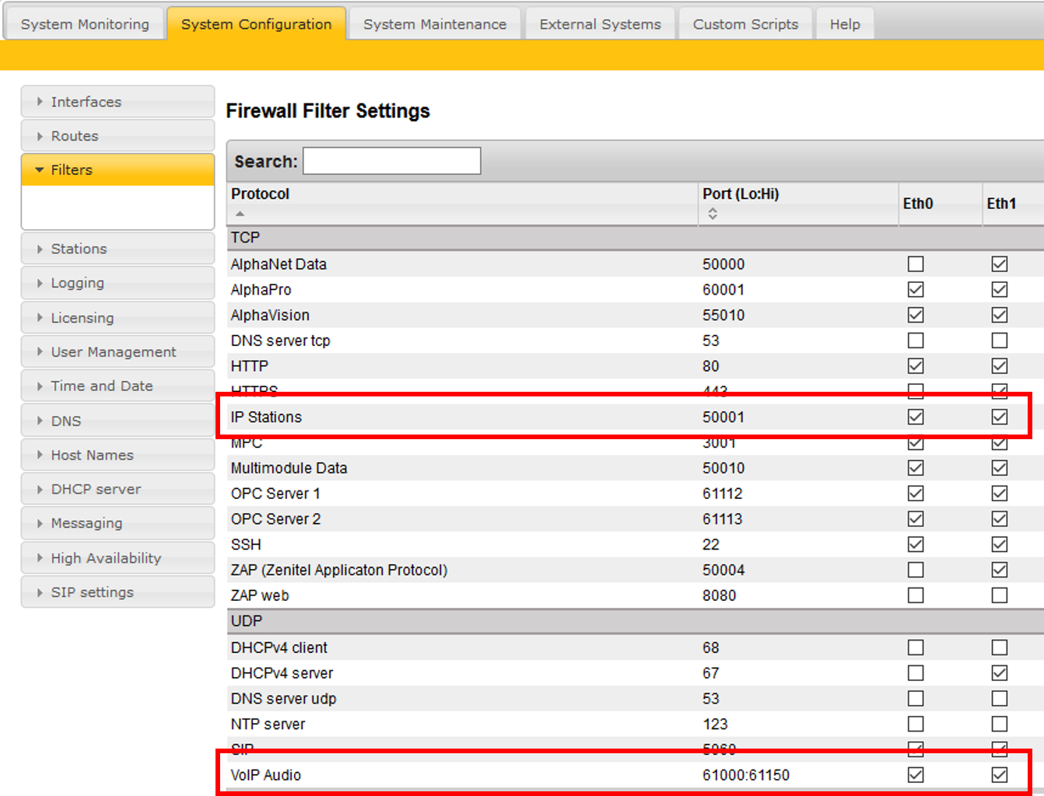Screen dimensions: 1044x796
Task: Enable Eth0 checkbox for ZAP web
Action: click(x=916, y=595)
